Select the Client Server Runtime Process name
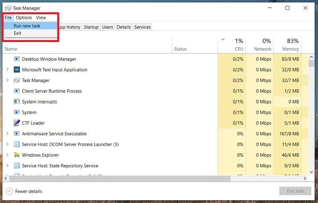Image resolution: width=318 pixels, height=203 pixels. tap(52, 91)
